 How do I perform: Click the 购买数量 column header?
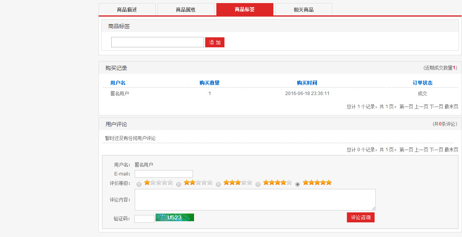point(209,83)
